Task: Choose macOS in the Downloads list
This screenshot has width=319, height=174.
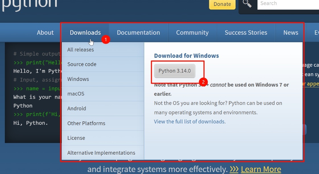Action: point(103,94)
